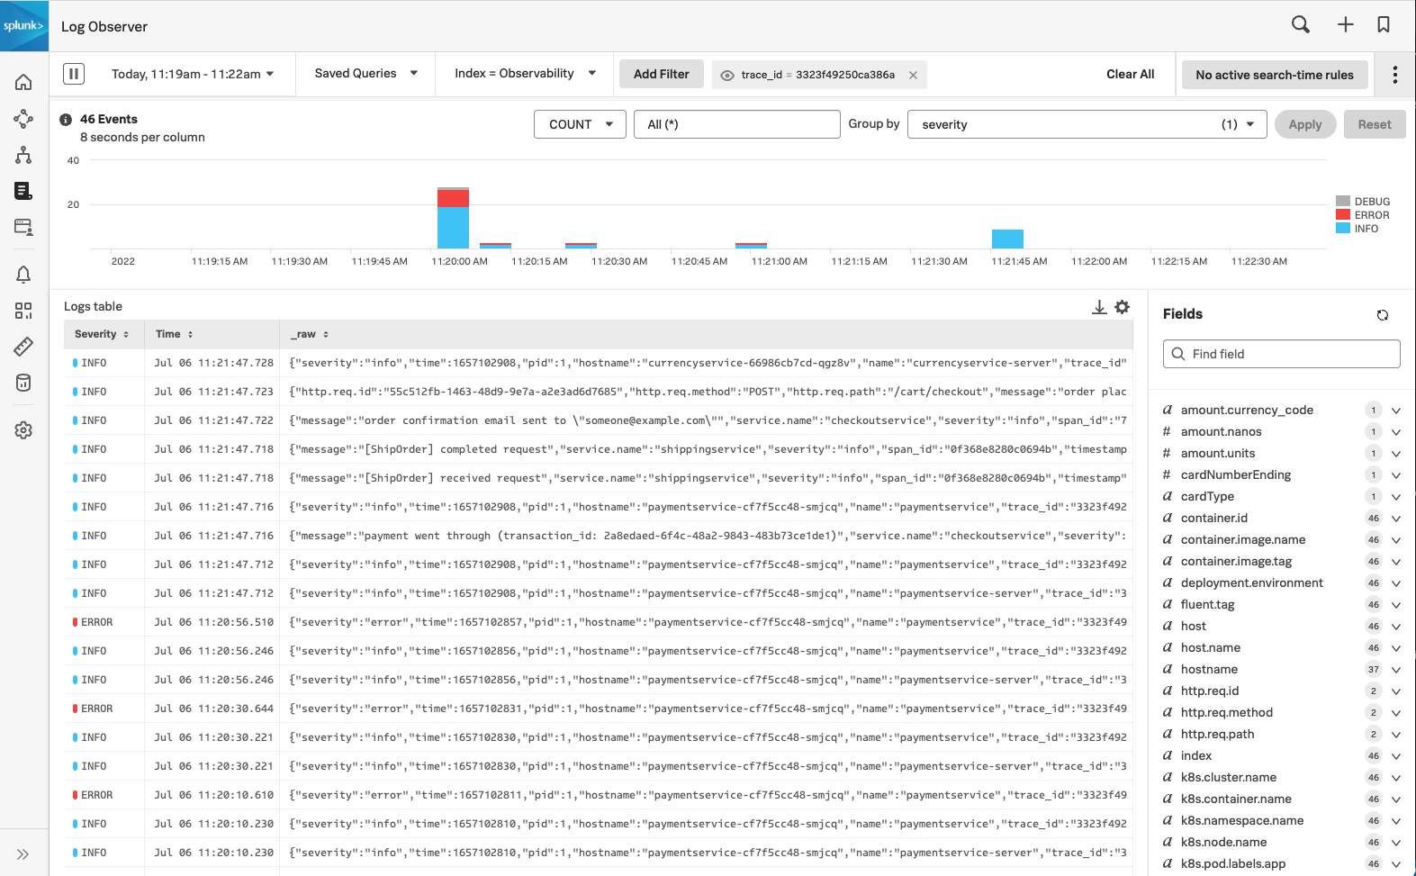
Task: Open RUM browser icon in sidebar
Action: coord(23,227)
